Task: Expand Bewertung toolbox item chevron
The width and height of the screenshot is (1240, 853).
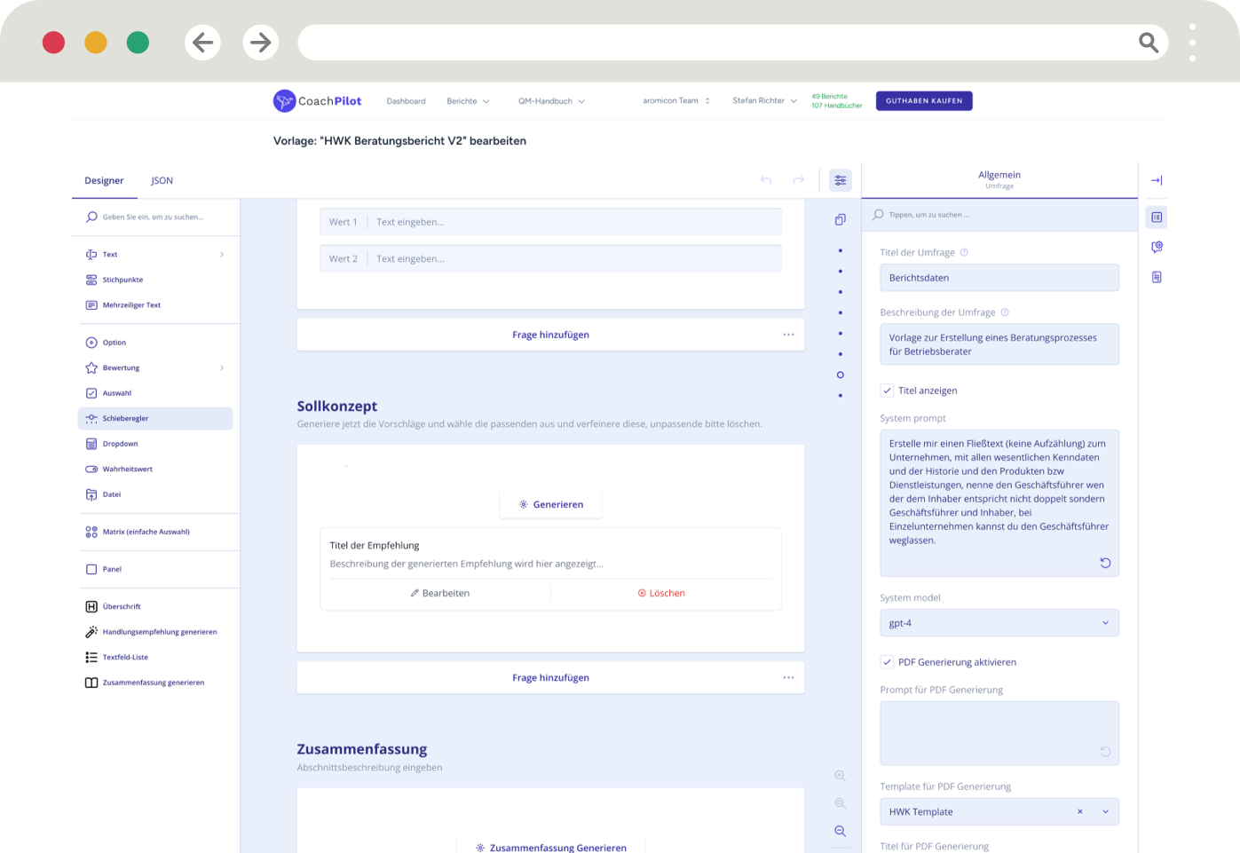Action: 222,367
